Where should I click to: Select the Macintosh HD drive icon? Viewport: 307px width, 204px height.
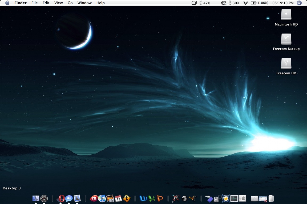[x=286, y=15]
